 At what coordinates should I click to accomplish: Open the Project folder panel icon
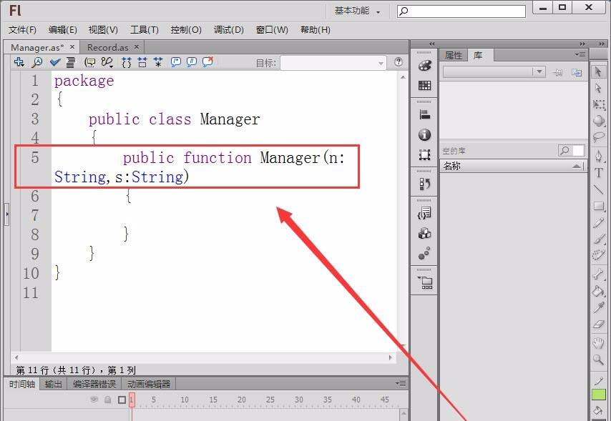[x=425, y=282]
